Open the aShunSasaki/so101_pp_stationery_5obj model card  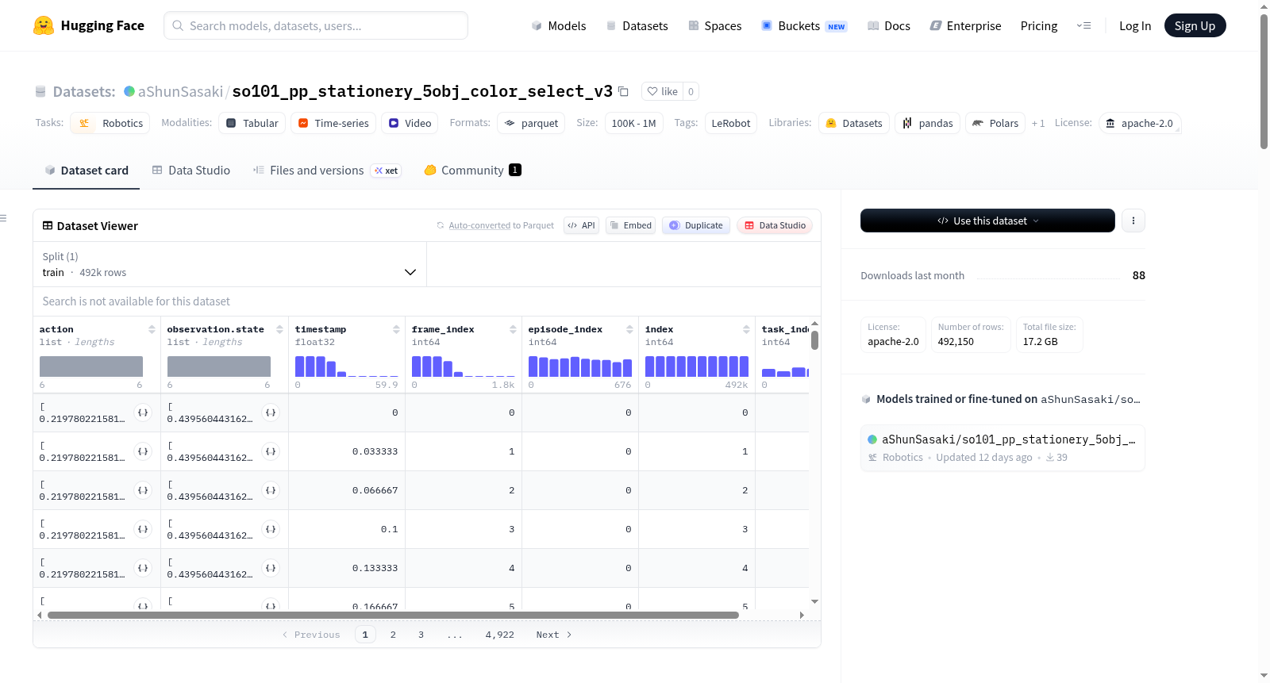(1003, 448)
